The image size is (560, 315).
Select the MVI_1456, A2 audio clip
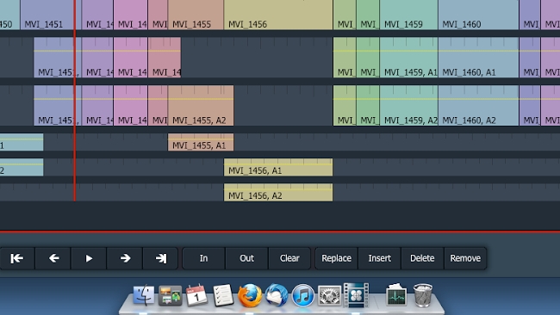pos(278,192)
